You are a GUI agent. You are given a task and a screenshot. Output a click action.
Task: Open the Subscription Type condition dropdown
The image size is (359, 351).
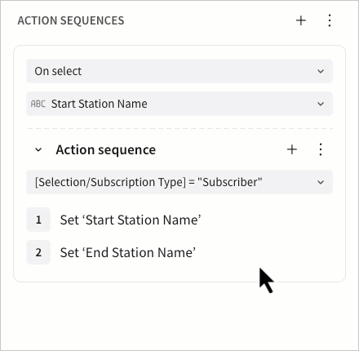pyautogui.click(x=179, y=182)
